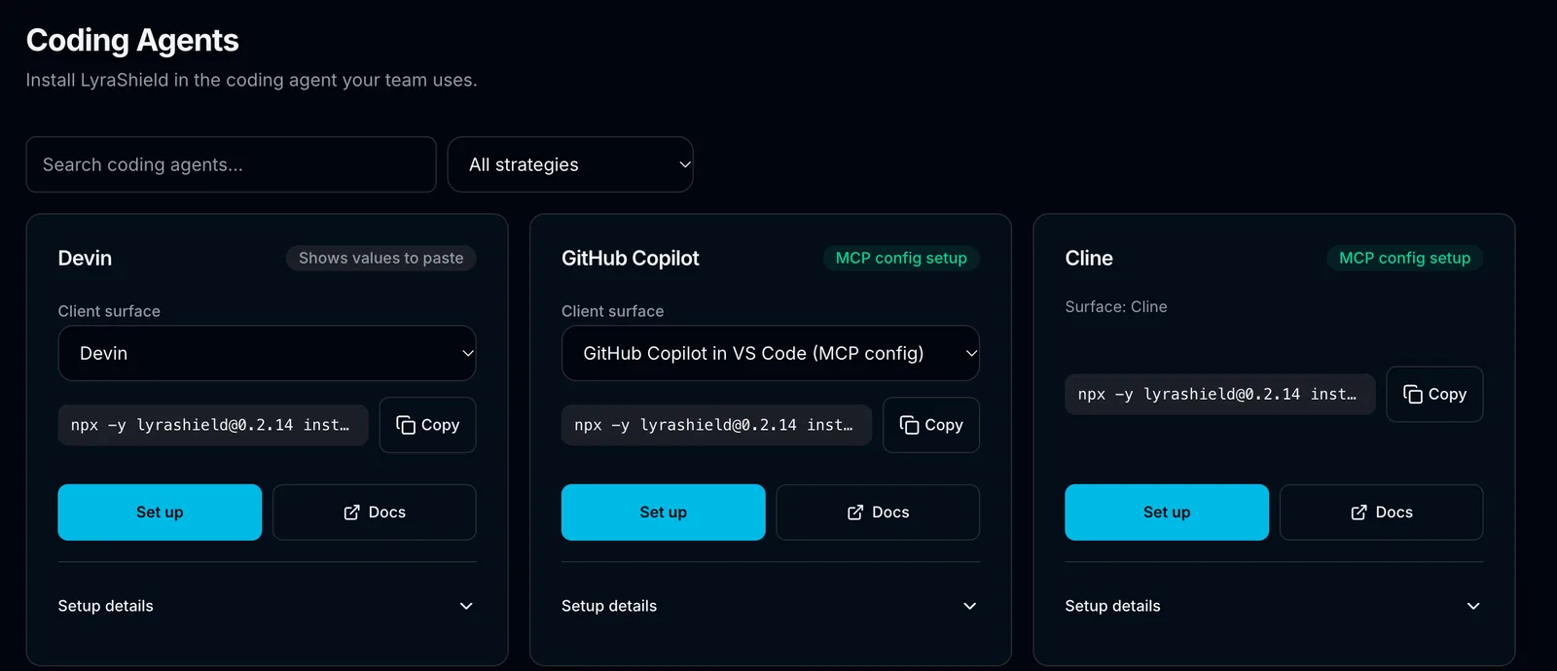Open Docs for Cline

[1381, 512]
